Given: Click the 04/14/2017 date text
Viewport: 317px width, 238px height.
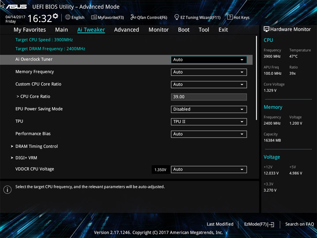Looking at the screenshot, I should tap(15, 17).
